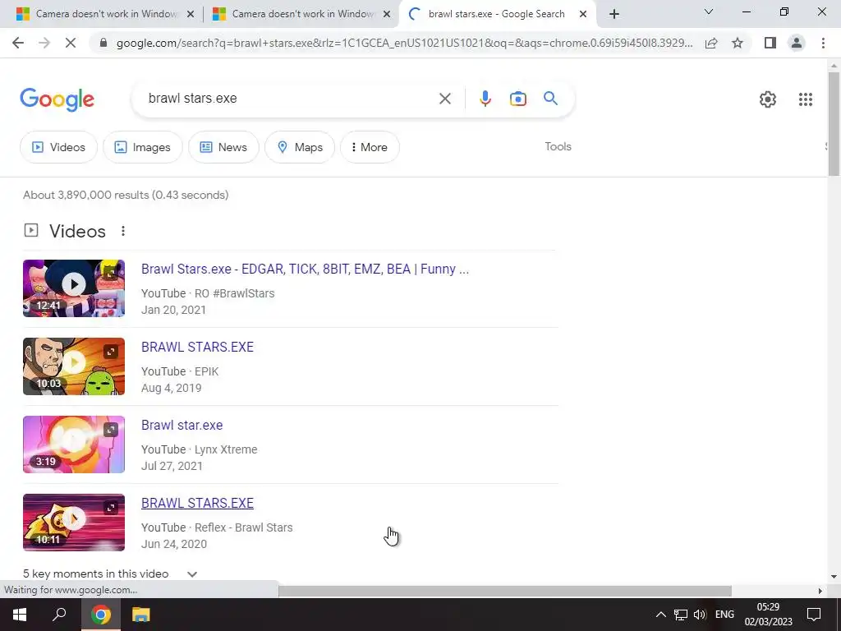Viewport: 841px width, 631px height.
Task: Open Brawl Stars.exe EDGAR TICK video link
Action: [x=306, y=269]
